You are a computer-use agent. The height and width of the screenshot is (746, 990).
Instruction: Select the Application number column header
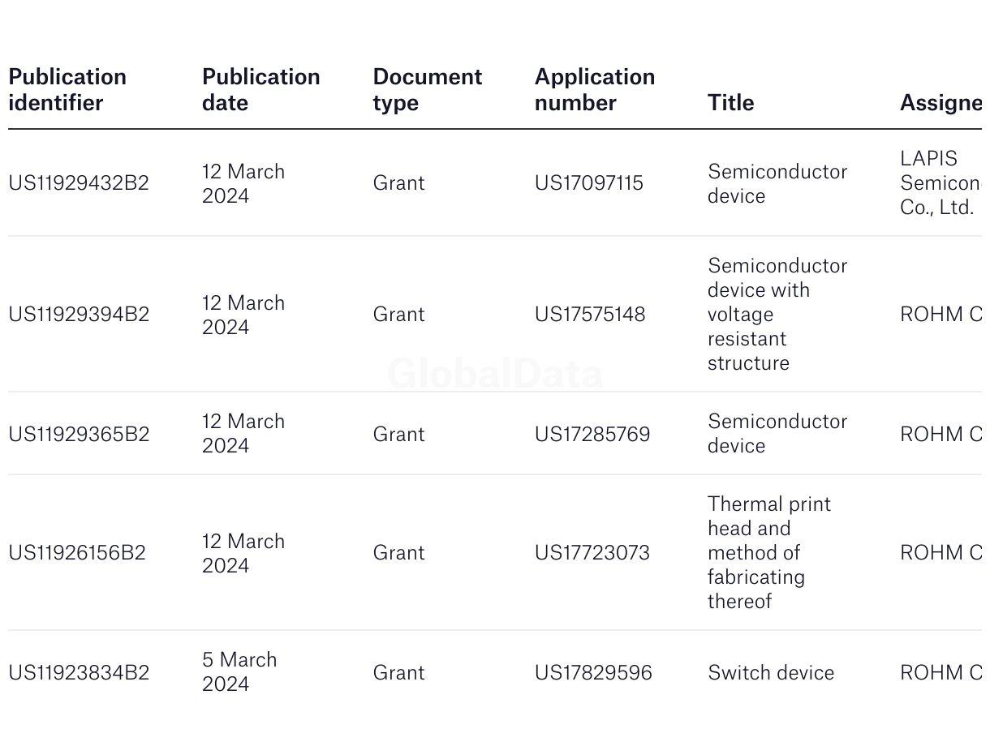click(x=594, y=89)
